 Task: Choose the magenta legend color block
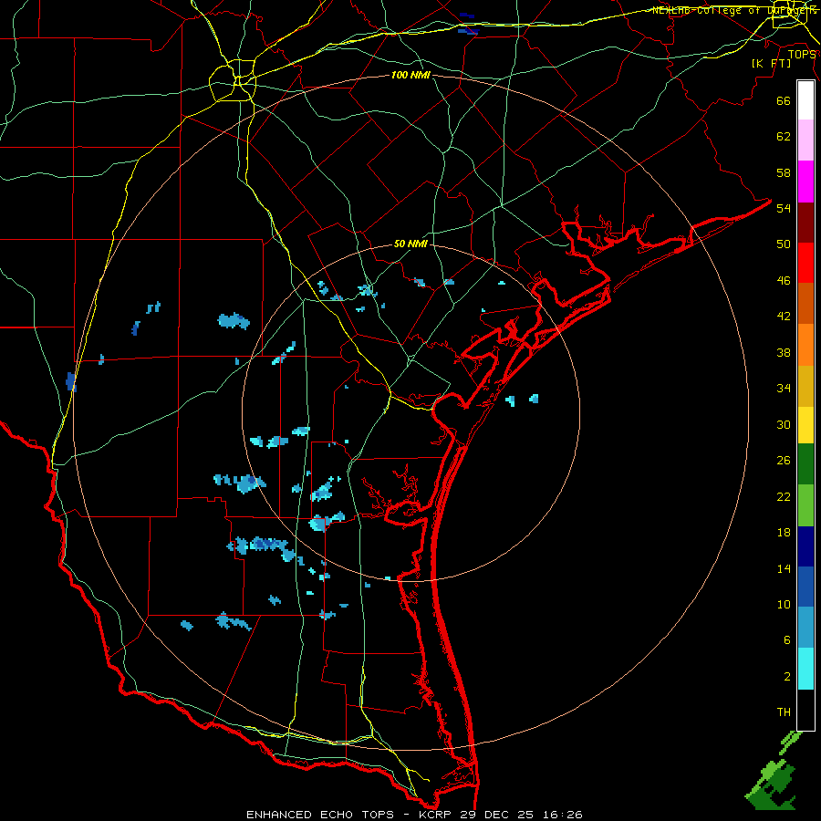click(805, 182)
